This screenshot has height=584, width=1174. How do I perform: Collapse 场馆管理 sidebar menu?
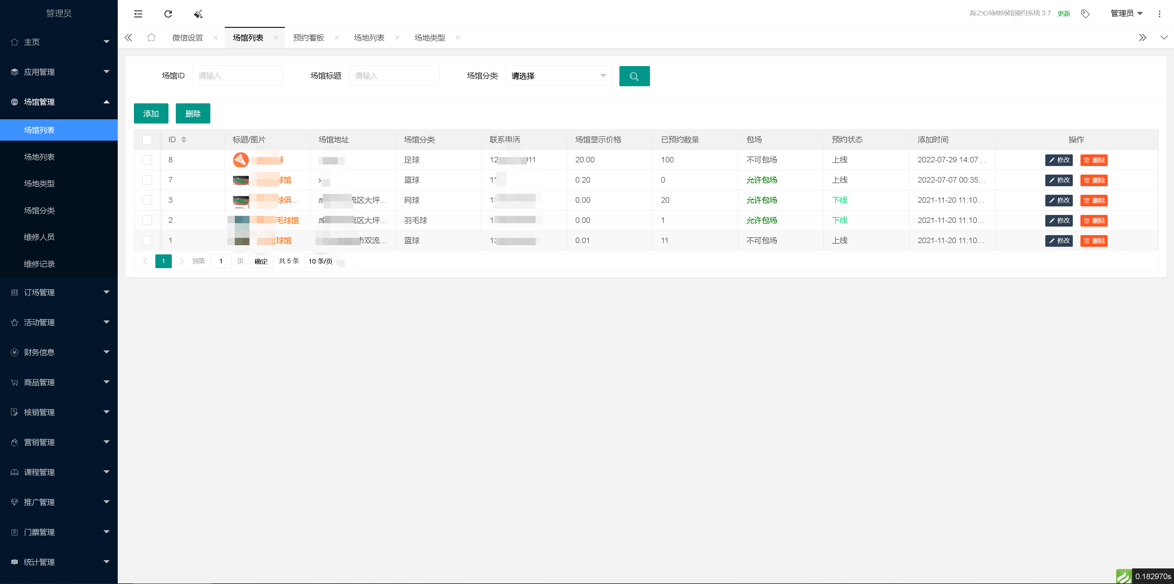[x=59, y=102]
